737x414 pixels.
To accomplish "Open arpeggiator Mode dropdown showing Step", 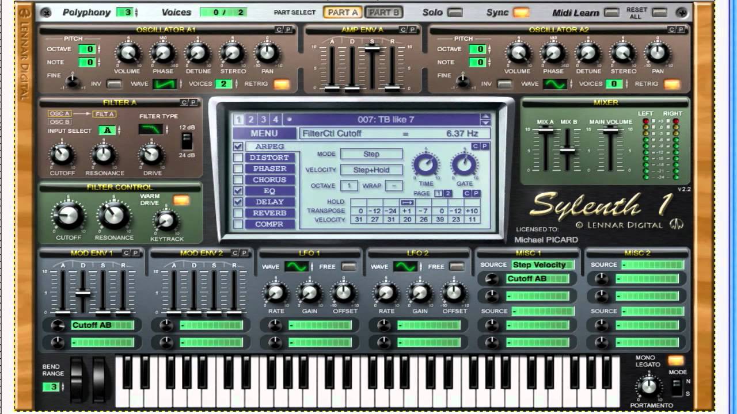I will tap(371, 154).
